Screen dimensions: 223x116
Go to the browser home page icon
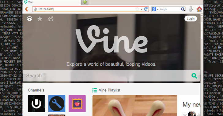(199, 9)
